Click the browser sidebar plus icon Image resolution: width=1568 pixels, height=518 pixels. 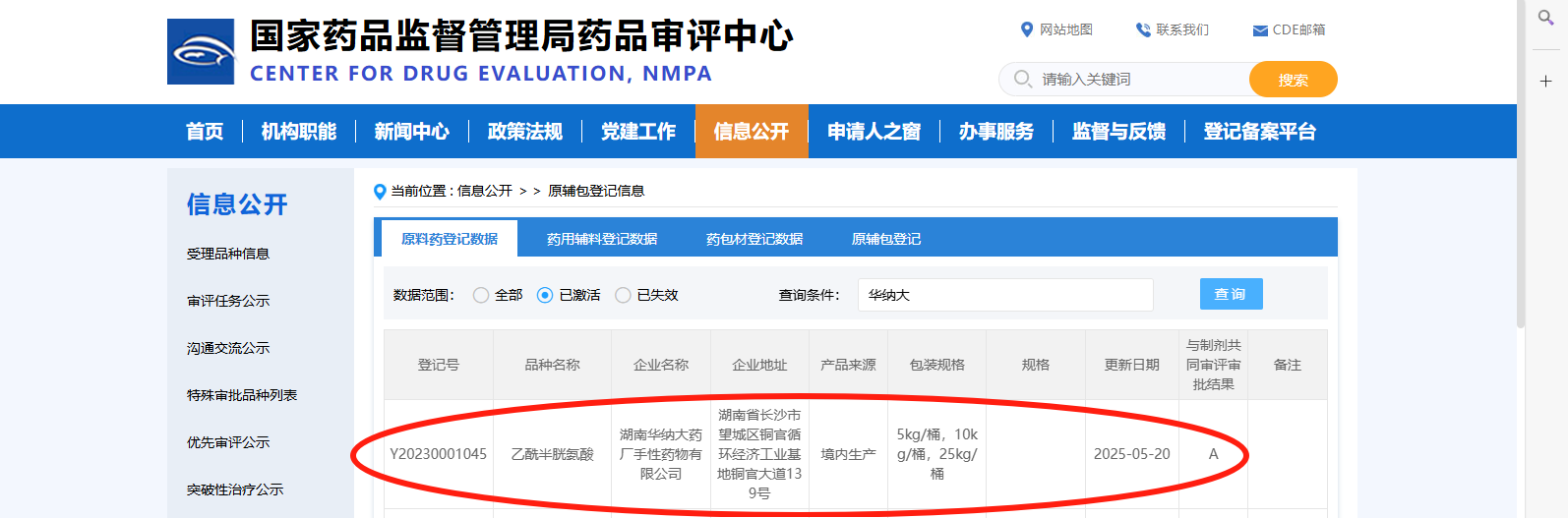[x=1545, y=81]
